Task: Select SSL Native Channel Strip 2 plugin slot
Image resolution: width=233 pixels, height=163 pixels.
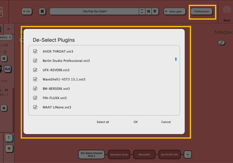Action: click(91, 154)
